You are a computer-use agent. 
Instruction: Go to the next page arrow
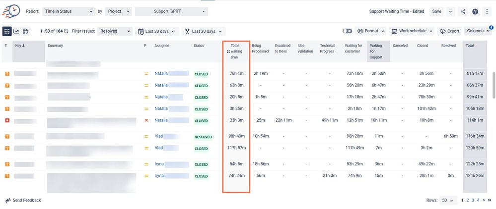[x=484, y=200]
